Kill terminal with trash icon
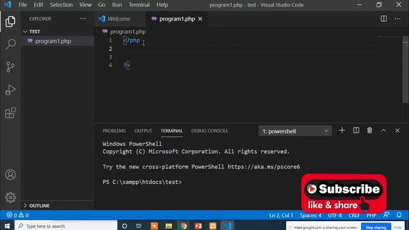The image size is (409, 230). click(x=369, y=130)
